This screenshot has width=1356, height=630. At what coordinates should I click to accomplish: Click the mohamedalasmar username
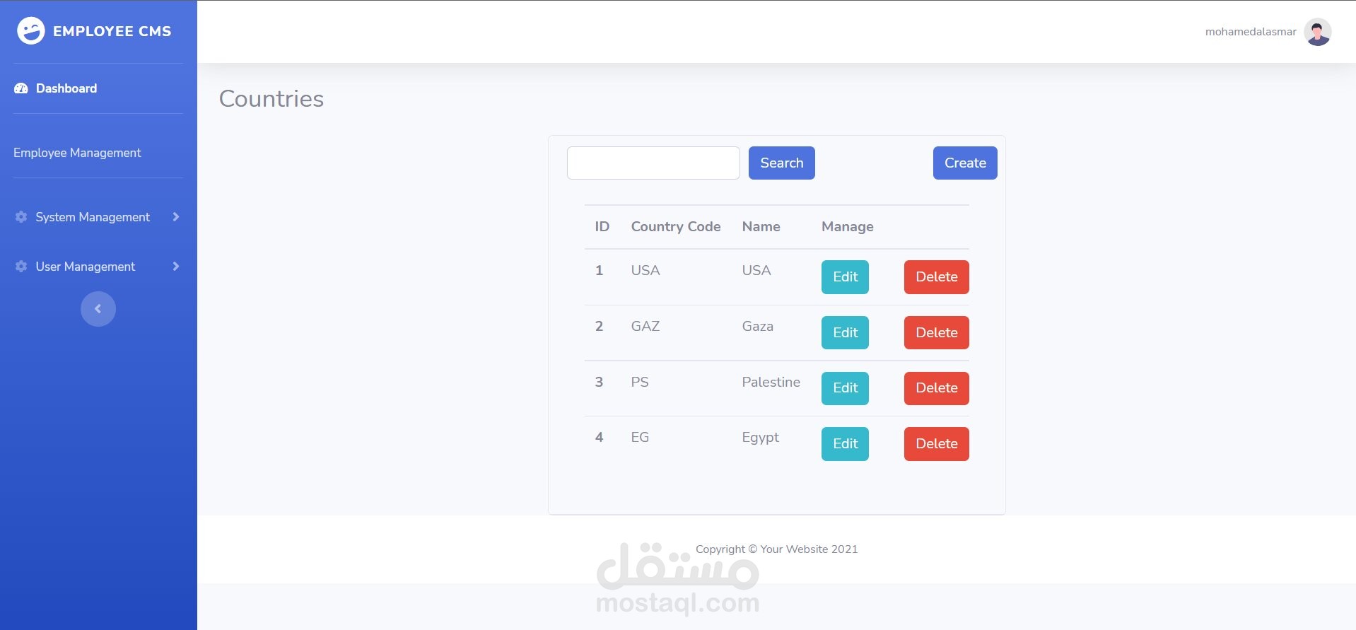point(1251,32)
